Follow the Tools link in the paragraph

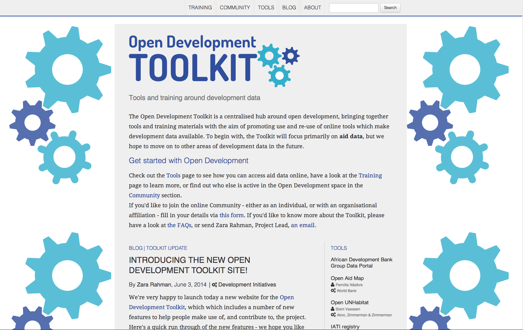coord(173,176)
